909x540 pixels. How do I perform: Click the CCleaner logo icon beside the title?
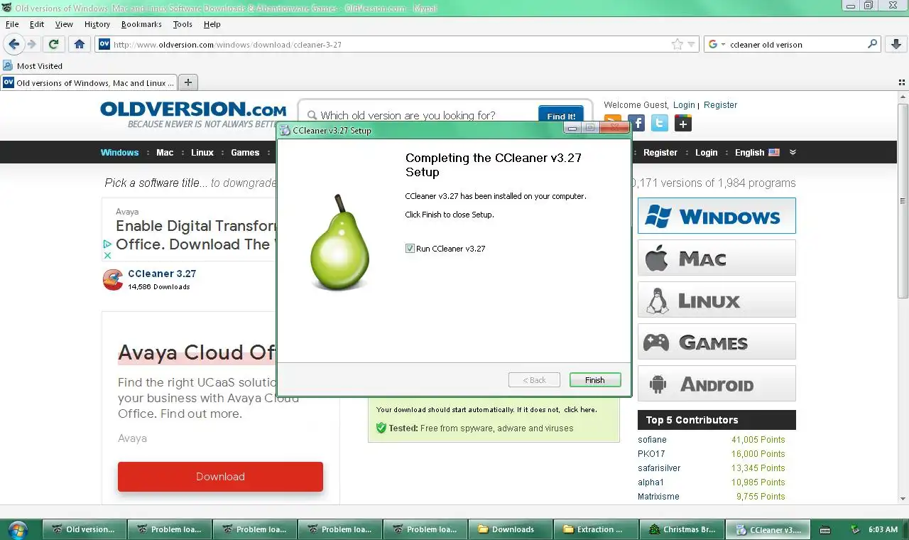click(113, 280)
